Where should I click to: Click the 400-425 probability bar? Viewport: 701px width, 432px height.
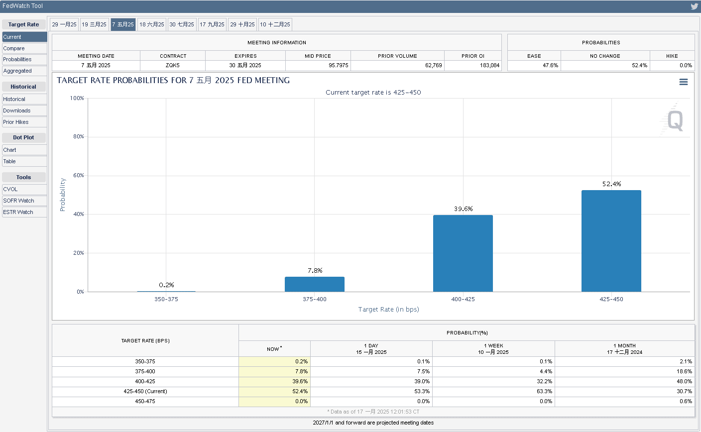463,253
